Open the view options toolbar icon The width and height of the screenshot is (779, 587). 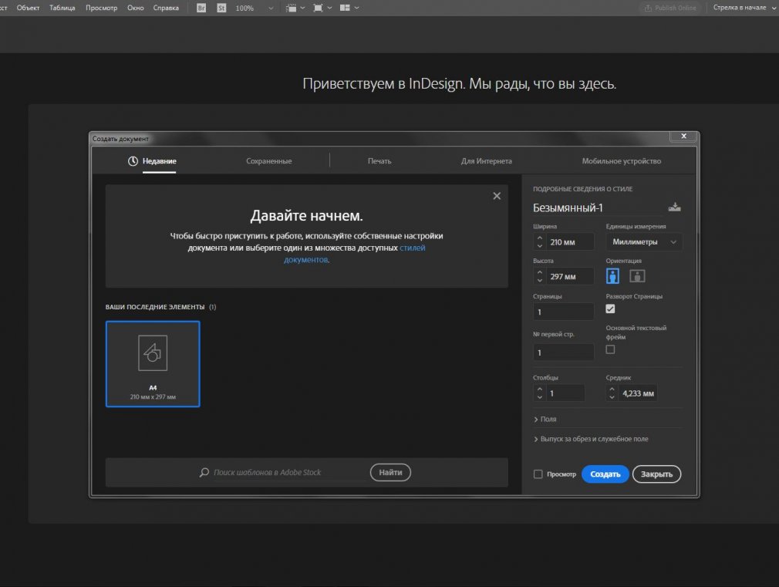coord(295,8)
